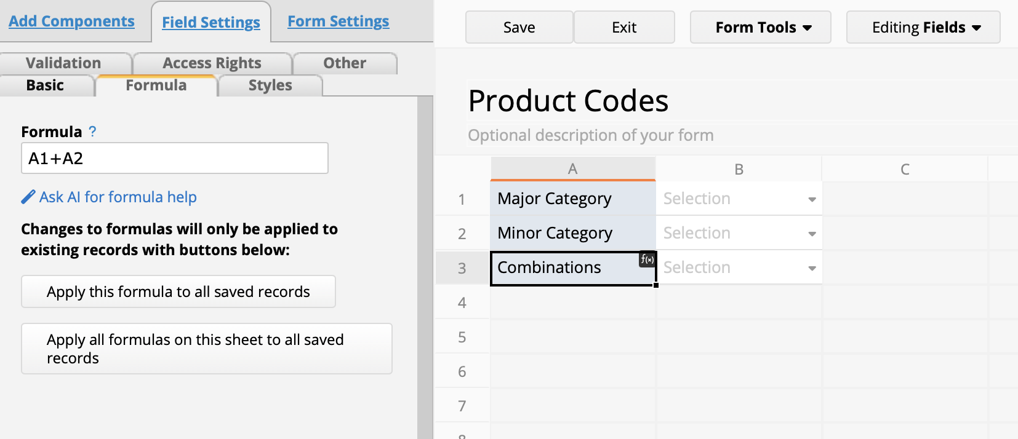The width and height of the screenshot is (1018, 439).
Task: Open the Access Rights tab
Action: tap(212, 63)
